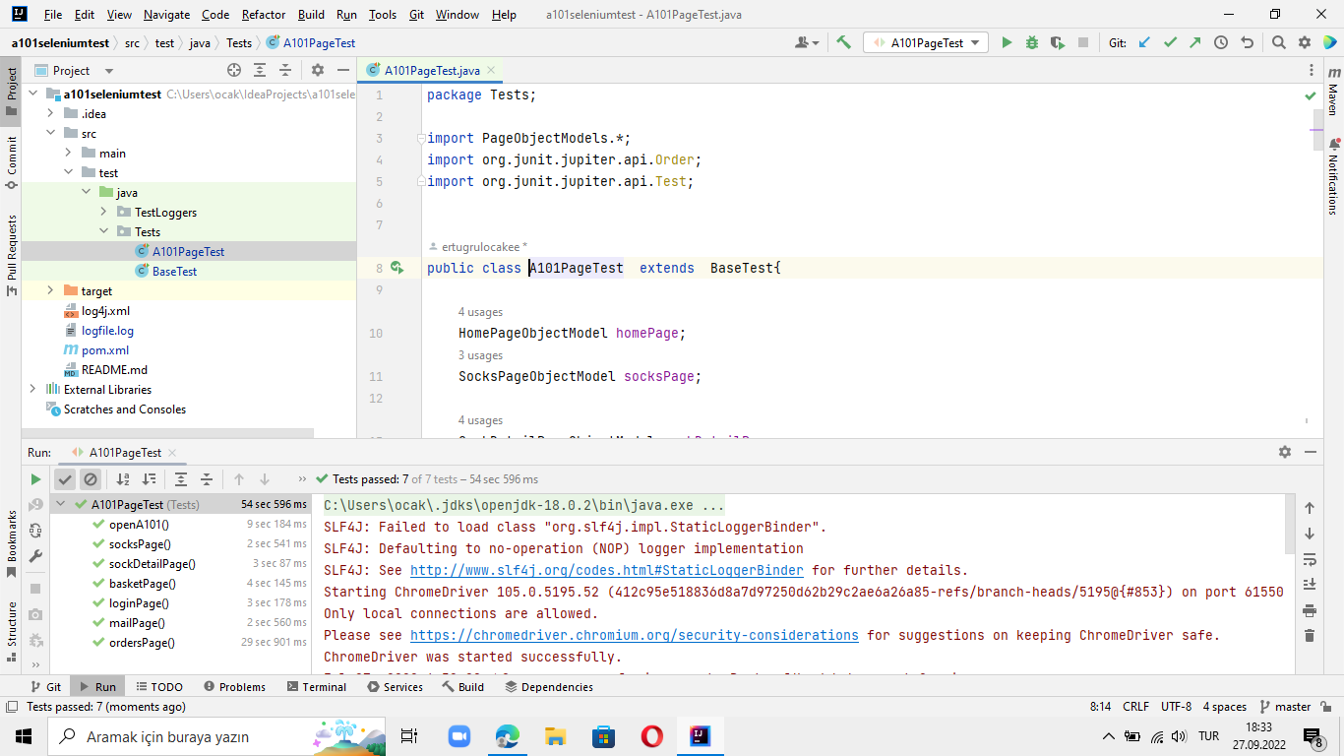Click the rollback undo arrow icon

(x=1248, y=42)
